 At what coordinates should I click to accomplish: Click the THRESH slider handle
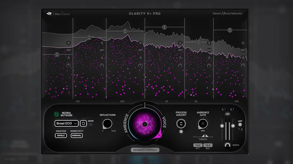tap(205, 136)
